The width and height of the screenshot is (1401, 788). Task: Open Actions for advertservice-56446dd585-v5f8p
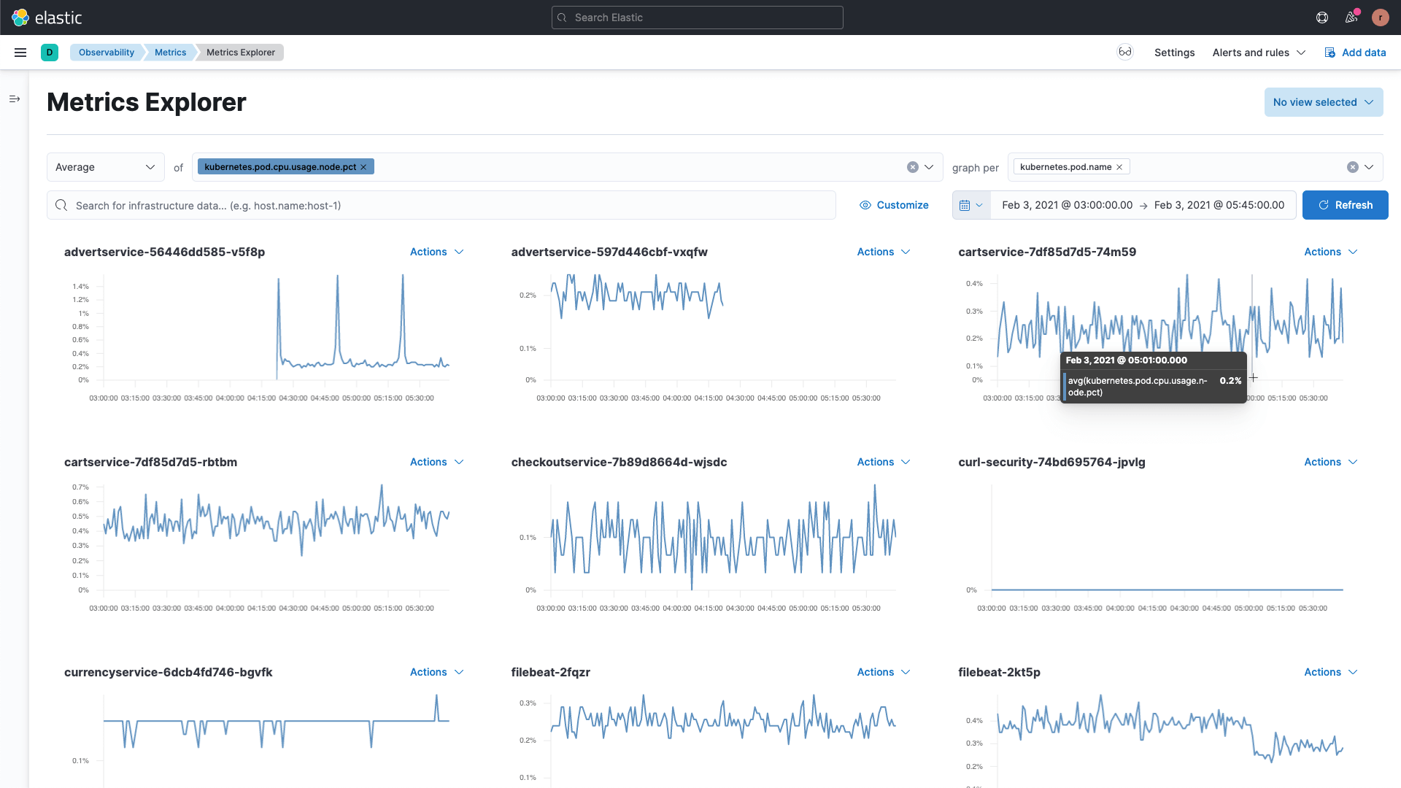pos(436,252)
